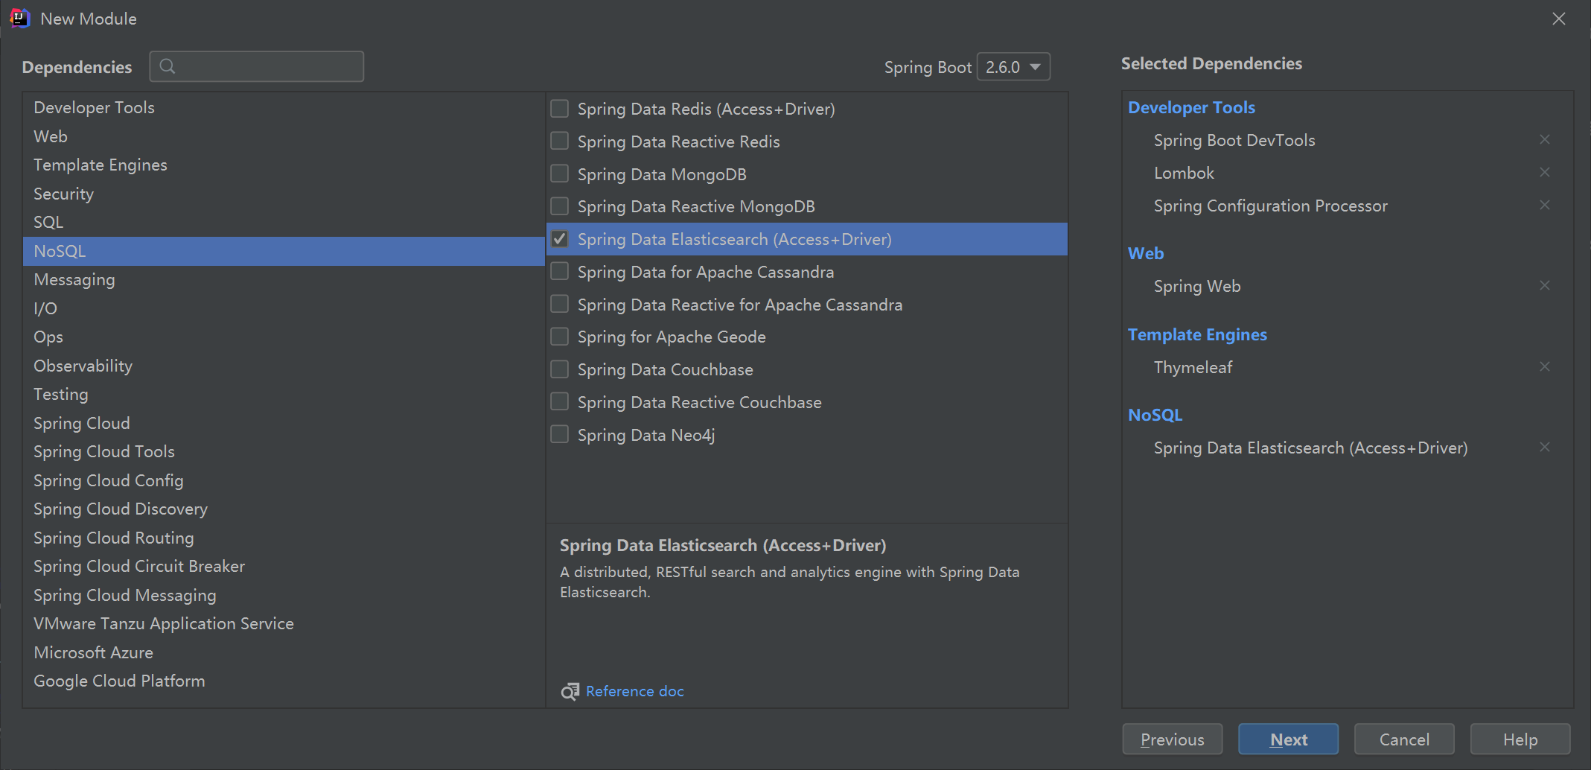
Task: Close the New Module dialog
Action: (x=1559, y=19)
